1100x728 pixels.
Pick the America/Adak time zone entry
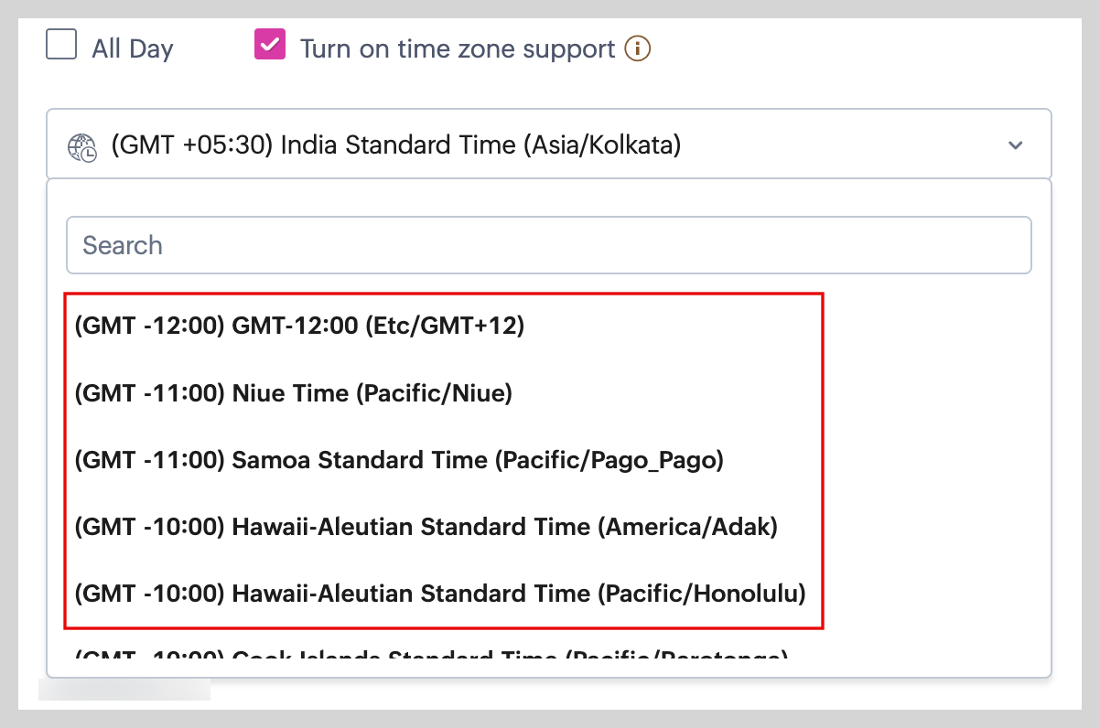point(426,527)
